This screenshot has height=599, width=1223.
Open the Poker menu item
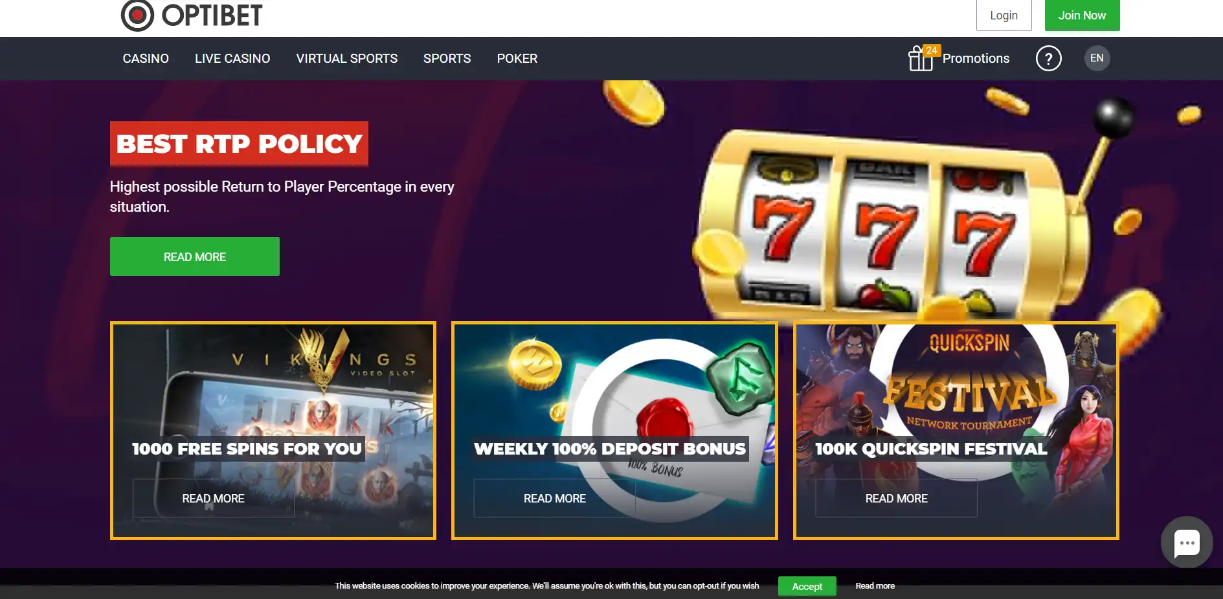(x=517, y=58)
